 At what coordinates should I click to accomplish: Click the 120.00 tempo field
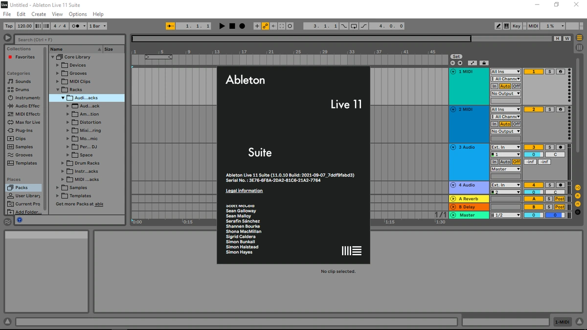[x=24, y=26]
